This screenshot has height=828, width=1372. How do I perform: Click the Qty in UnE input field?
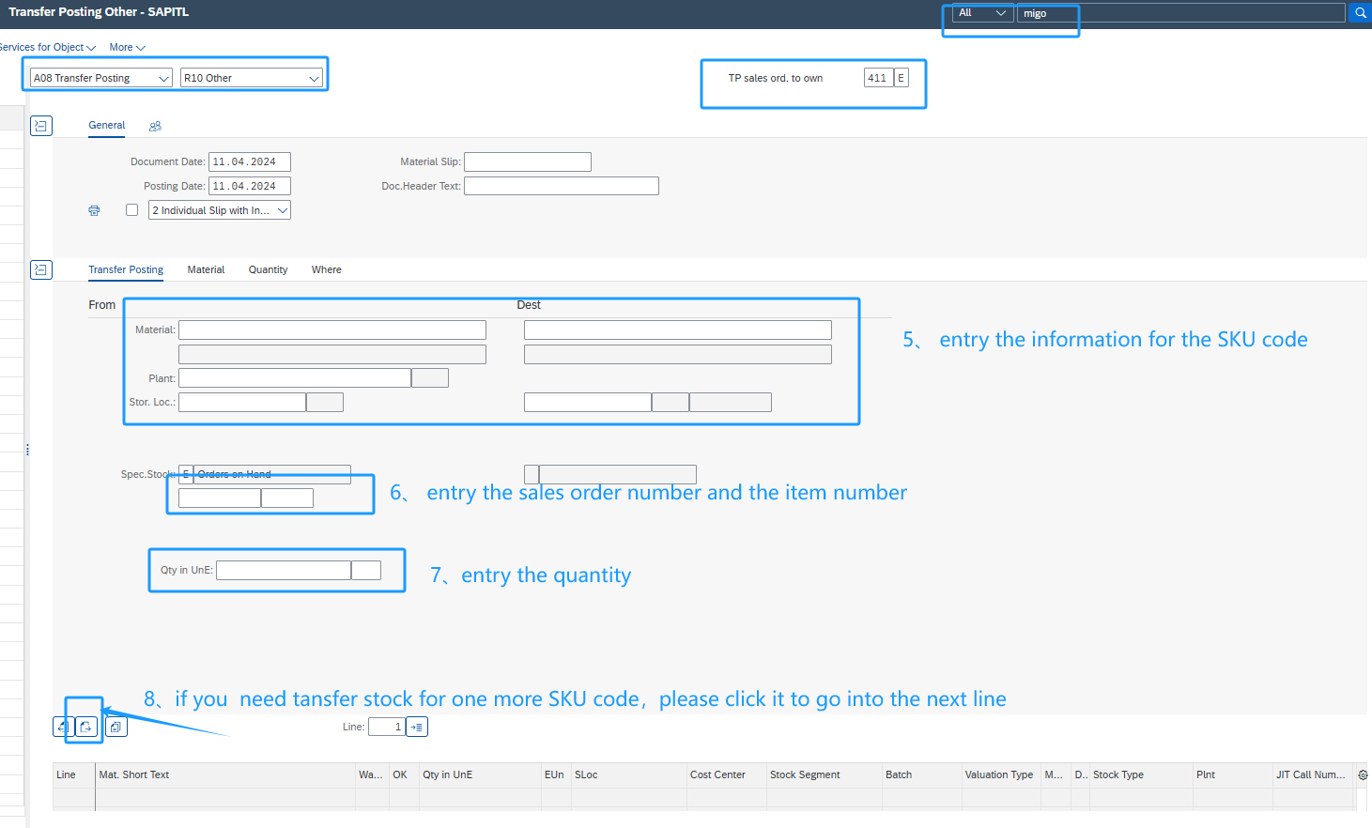(x=283, y=571)
